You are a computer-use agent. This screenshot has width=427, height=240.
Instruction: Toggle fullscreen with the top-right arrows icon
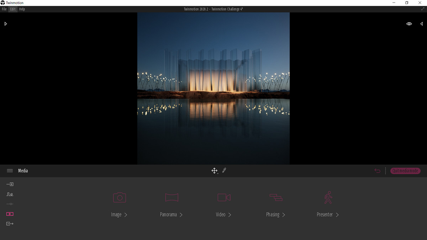(422, 9)
